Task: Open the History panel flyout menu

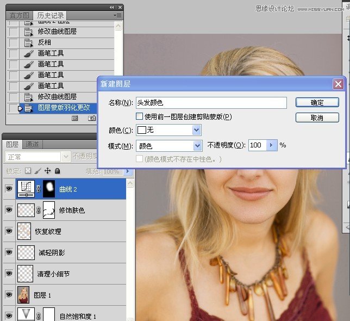Action: pos(117,15)
